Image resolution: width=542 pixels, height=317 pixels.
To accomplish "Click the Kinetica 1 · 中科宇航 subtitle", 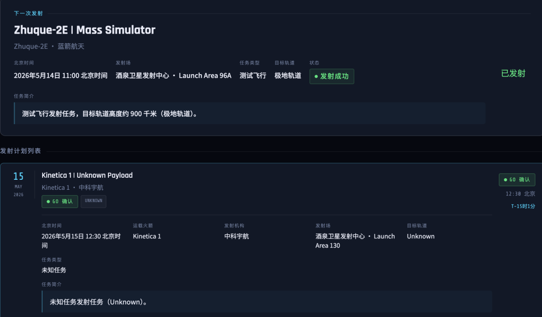I will (x=72, y=188).
